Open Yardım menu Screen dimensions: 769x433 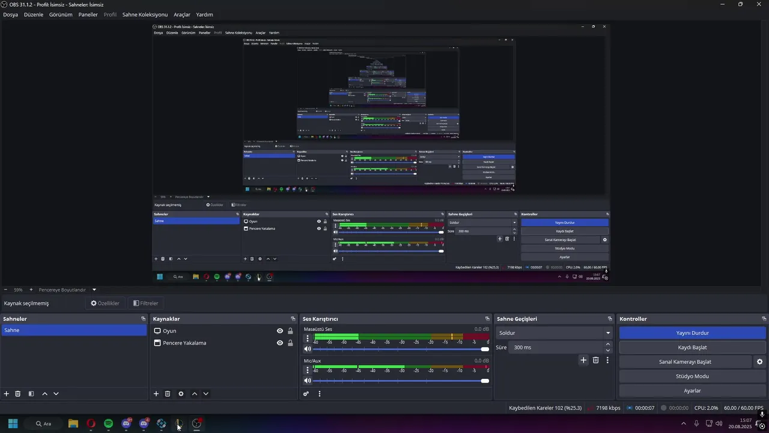pyautogui.click(x=204, y=14)
